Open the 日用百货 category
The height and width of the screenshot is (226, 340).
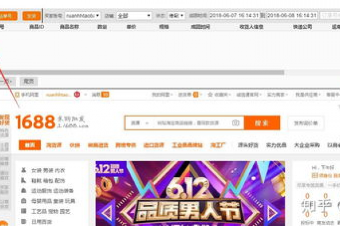[42, 222]
